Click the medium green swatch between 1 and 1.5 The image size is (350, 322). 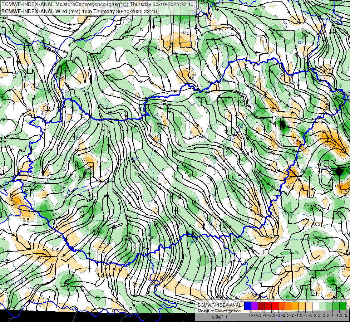pos(336,306)
